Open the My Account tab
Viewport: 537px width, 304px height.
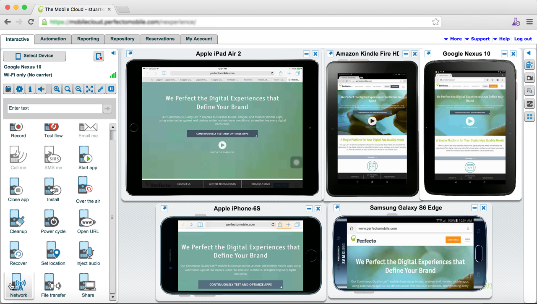(199, 39)
